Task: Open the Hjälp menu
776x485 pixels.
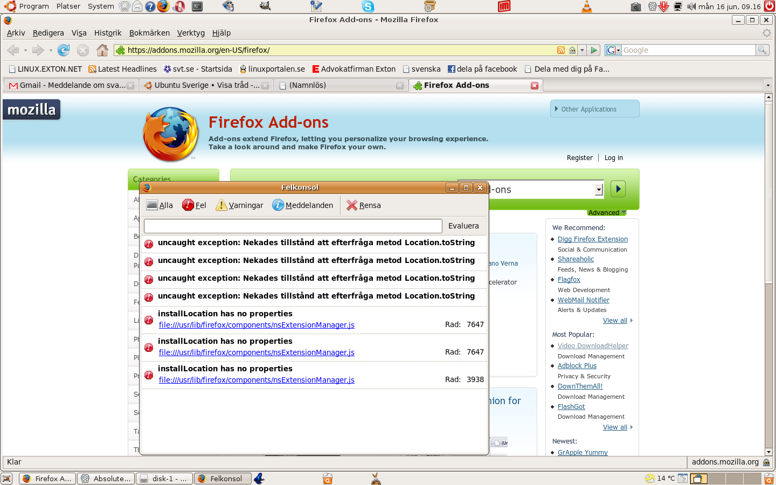Action: tap(221, 33)
